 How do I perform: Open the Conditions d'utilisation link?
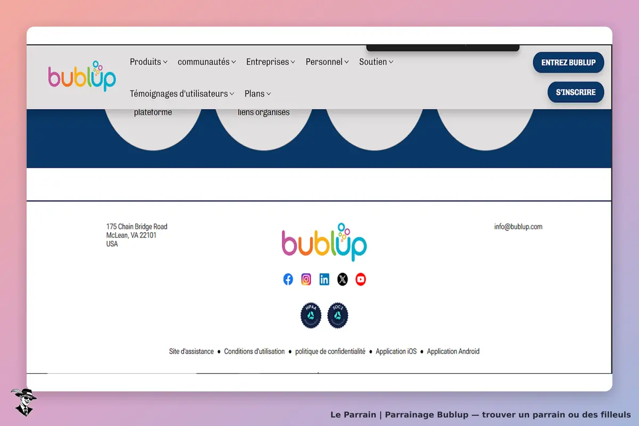[x=255, y=351]
